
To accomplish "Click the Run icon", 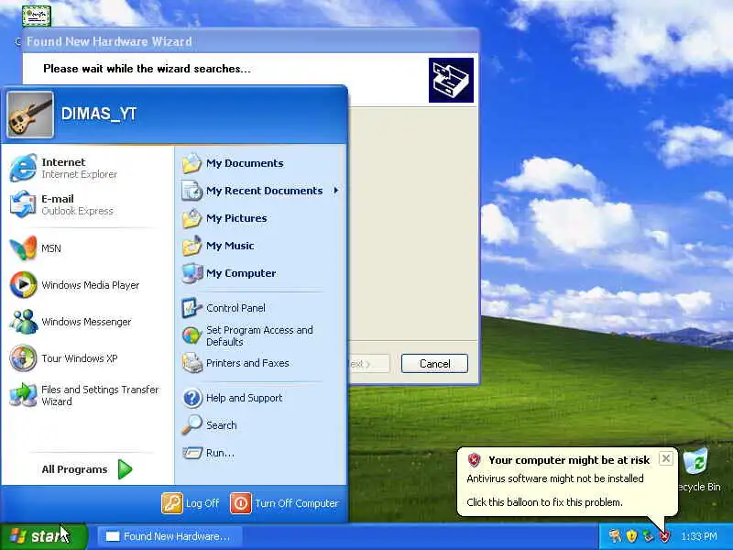I will (191, 453).
